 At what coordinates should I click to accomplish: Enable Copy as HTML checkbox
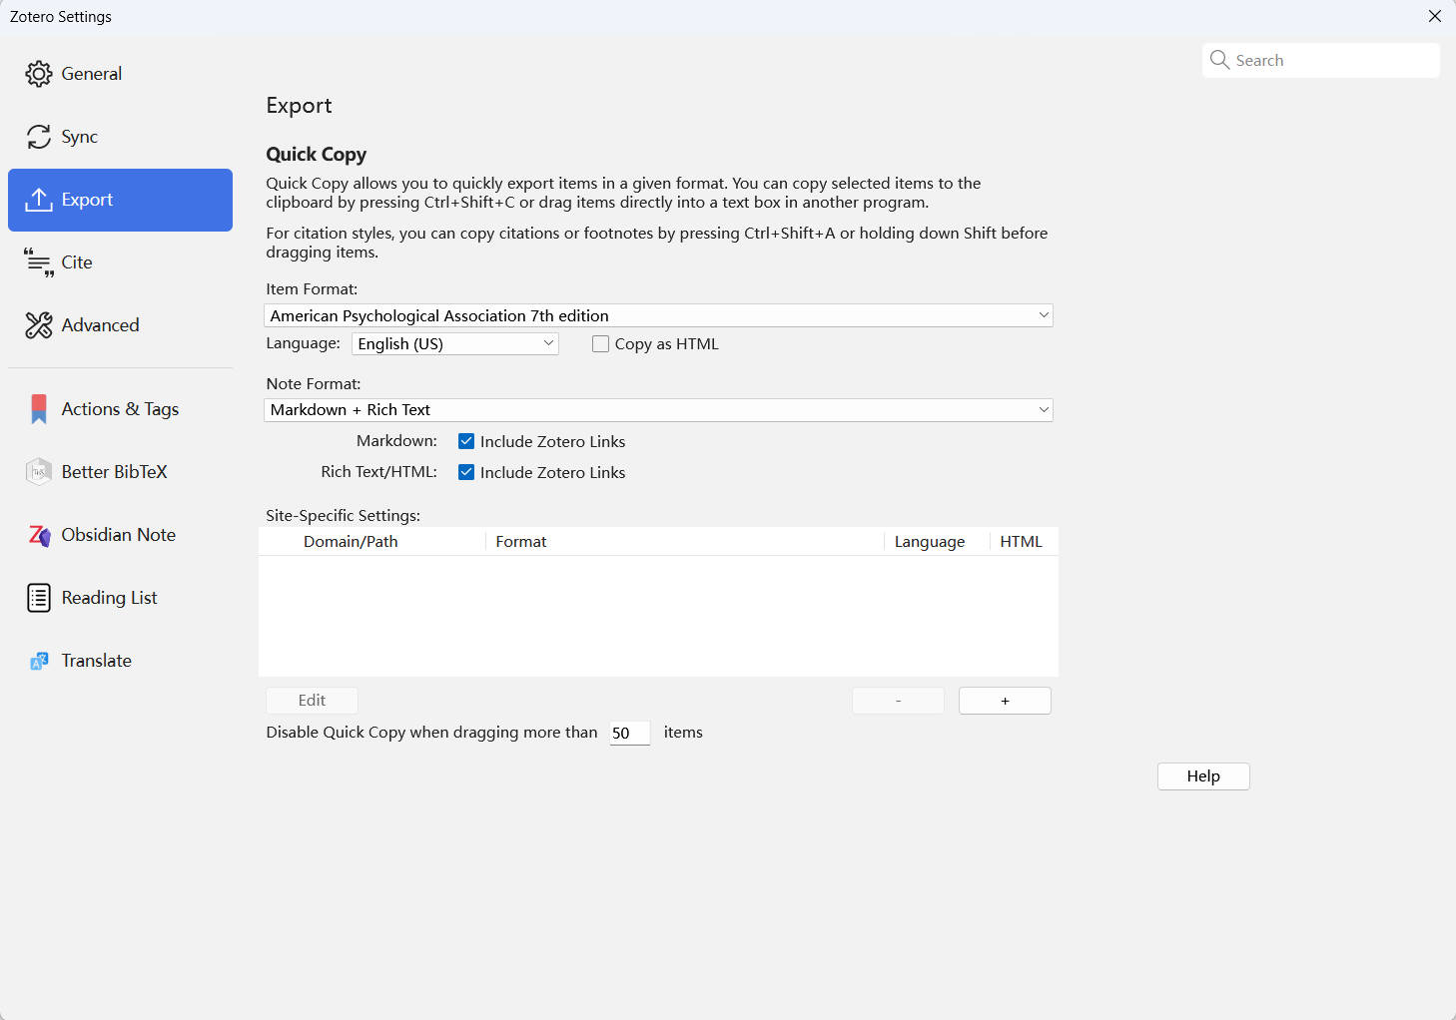tap(600, 344)
